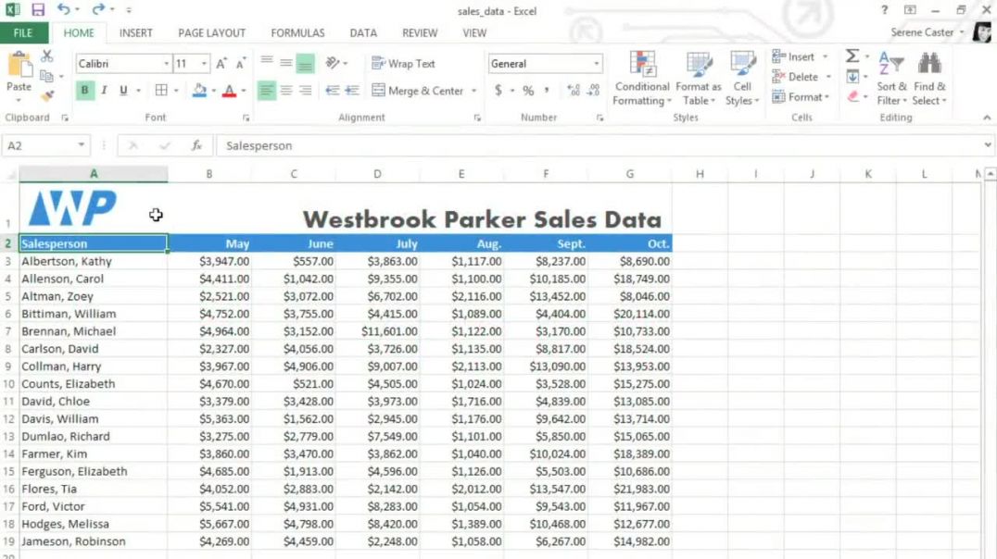Toggle Bold formatting
Image resolution: width=997 pixels, height=559 pixels.
[x=84, y=90]
